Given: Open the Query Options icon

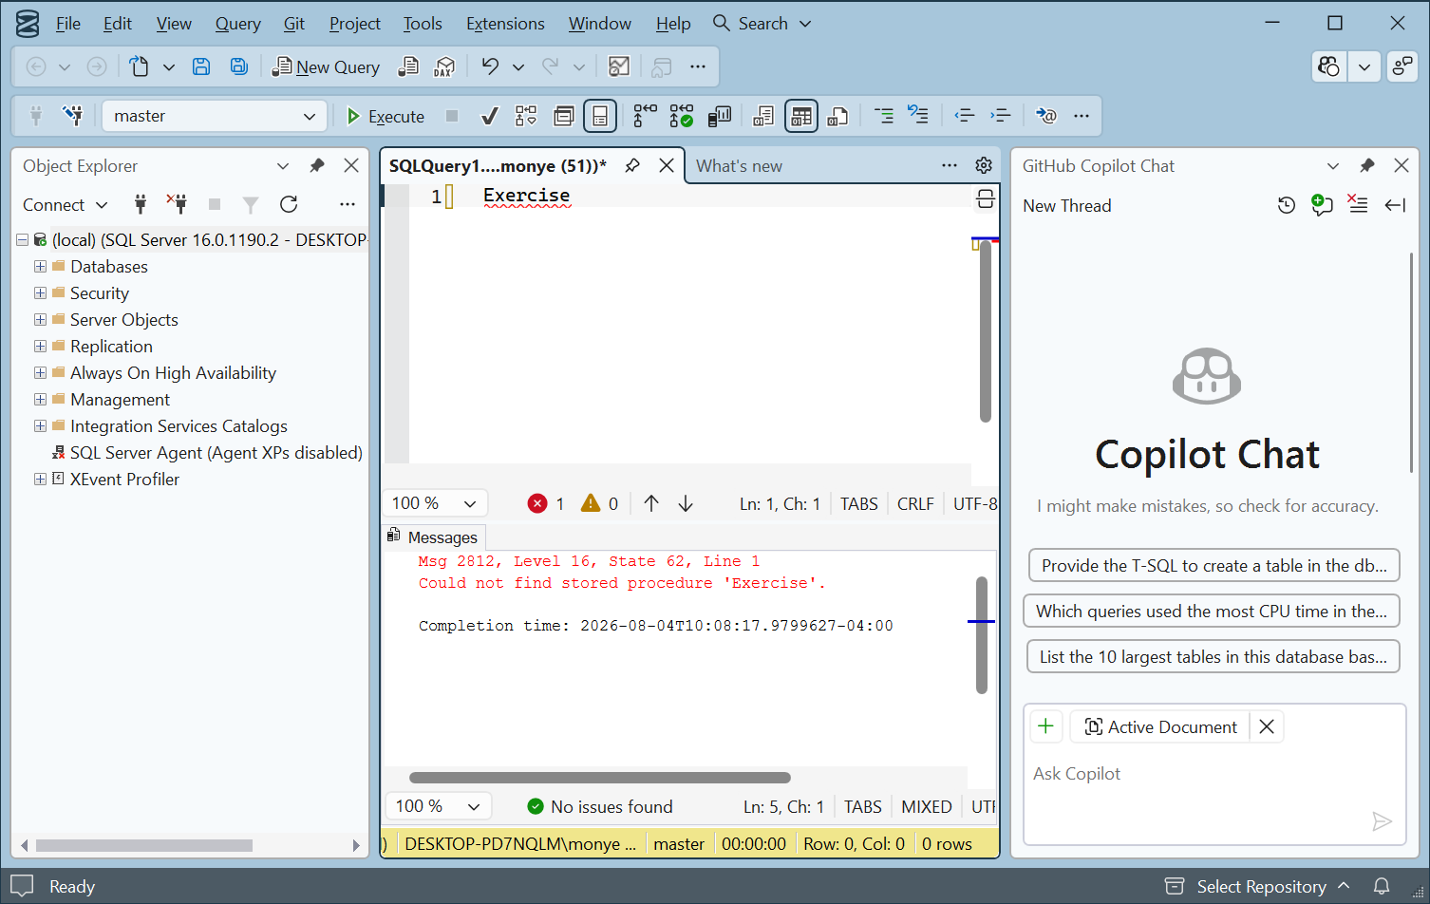Looking at the screenshot, I should (x=564, y=116).
